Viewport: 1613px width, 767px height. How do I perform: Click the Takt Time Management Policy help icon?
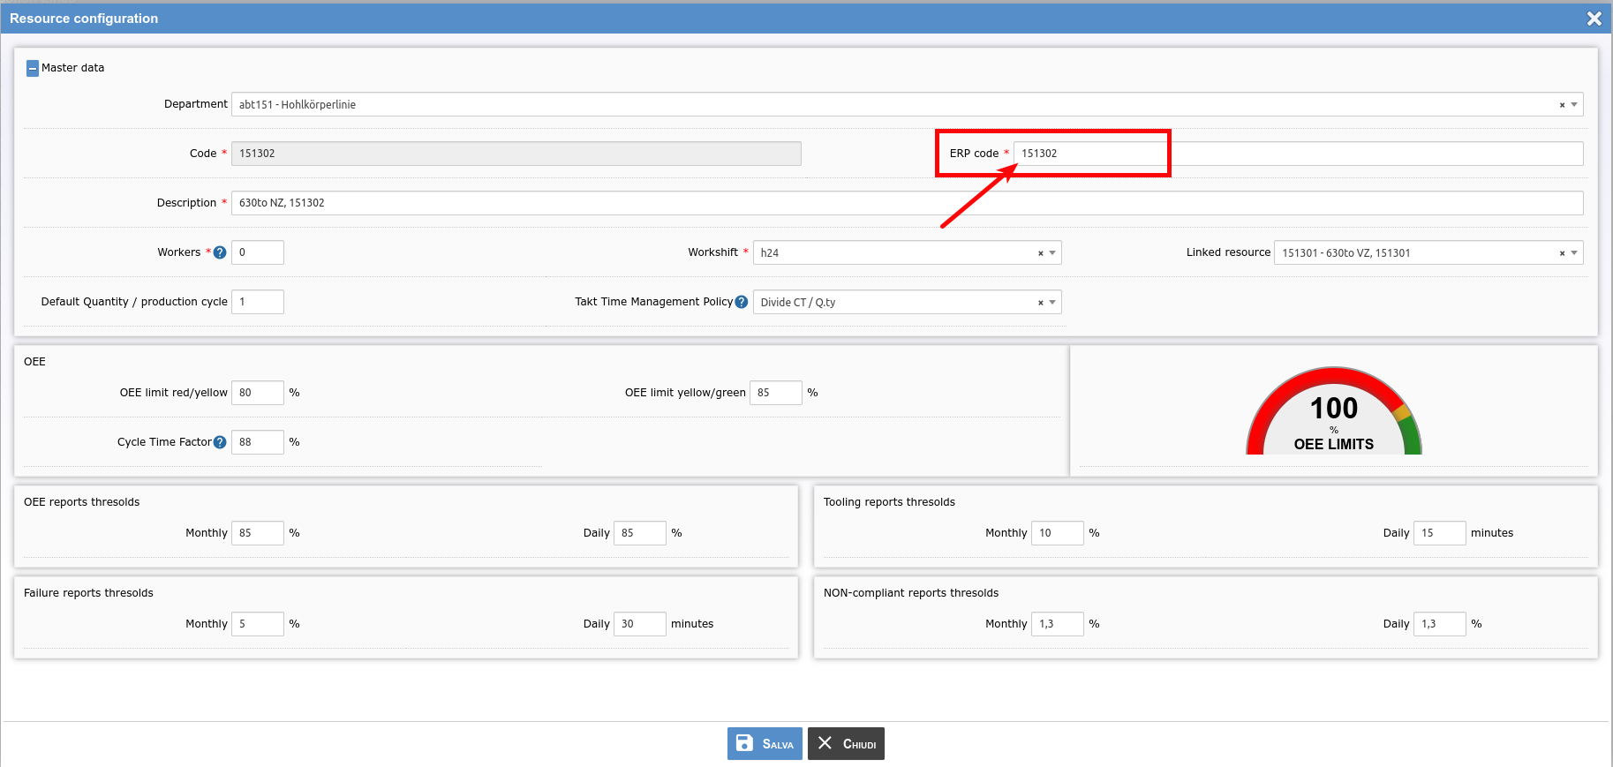pyautogui.click(x=742, y=302)
